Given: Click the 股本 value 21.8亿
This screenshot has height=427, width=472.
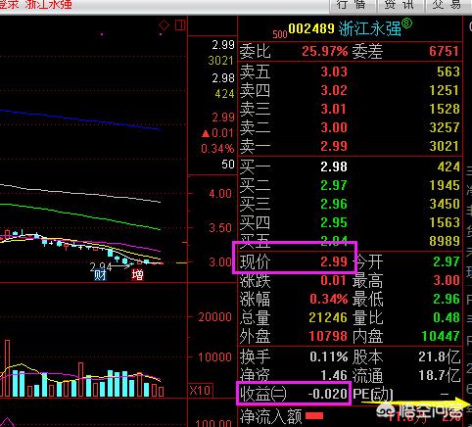Looking at the screenshot, I should coord(440,356).
